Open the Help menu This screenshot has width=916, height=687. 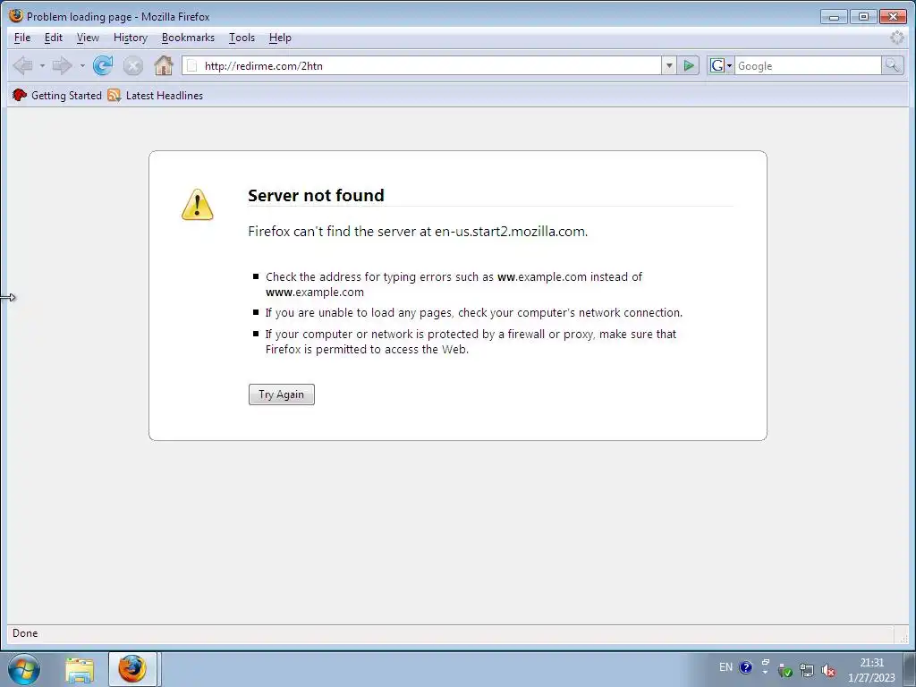[280, 38]
